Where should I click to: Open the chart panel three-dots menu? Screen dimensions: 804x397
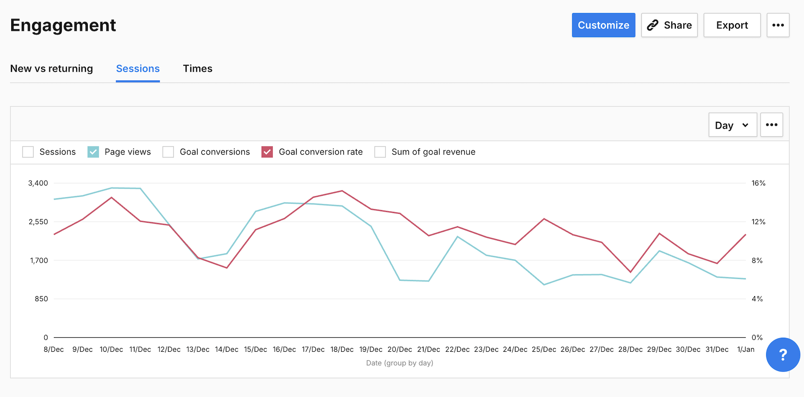(x=772, y=125)
